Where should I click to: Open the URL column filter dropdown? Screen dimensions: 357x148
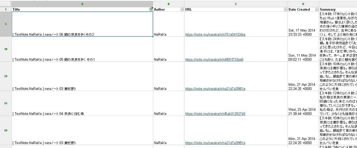(286, 9)
